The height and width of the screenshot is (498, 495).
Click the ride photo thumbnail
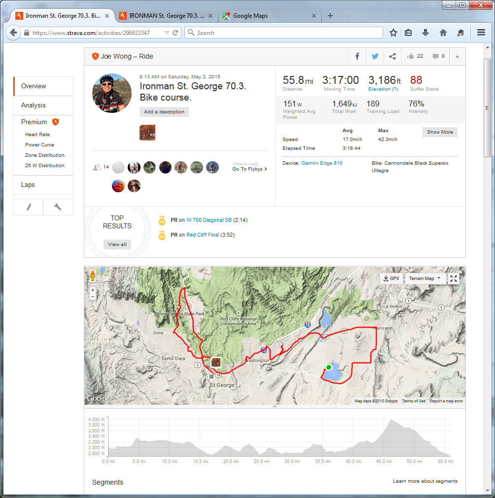[147, 133]
